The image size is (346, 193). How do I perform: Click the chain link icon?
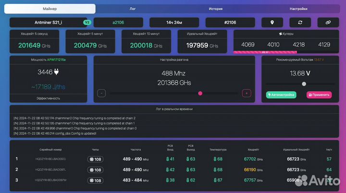[x=328, y=22]
